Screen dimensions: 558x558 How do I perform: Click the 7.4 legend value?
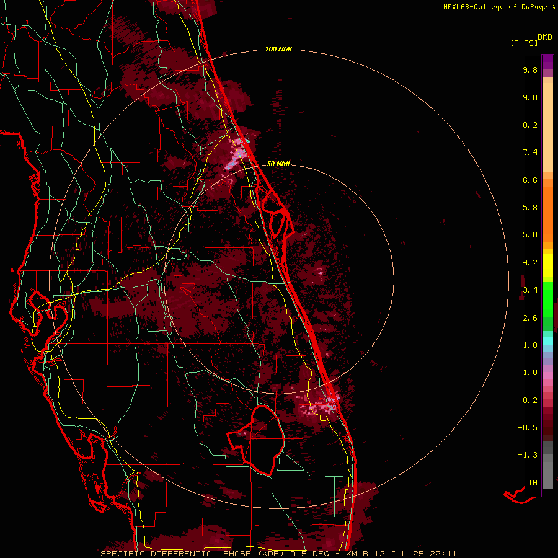pyautogui.click(x=530, y=153)
